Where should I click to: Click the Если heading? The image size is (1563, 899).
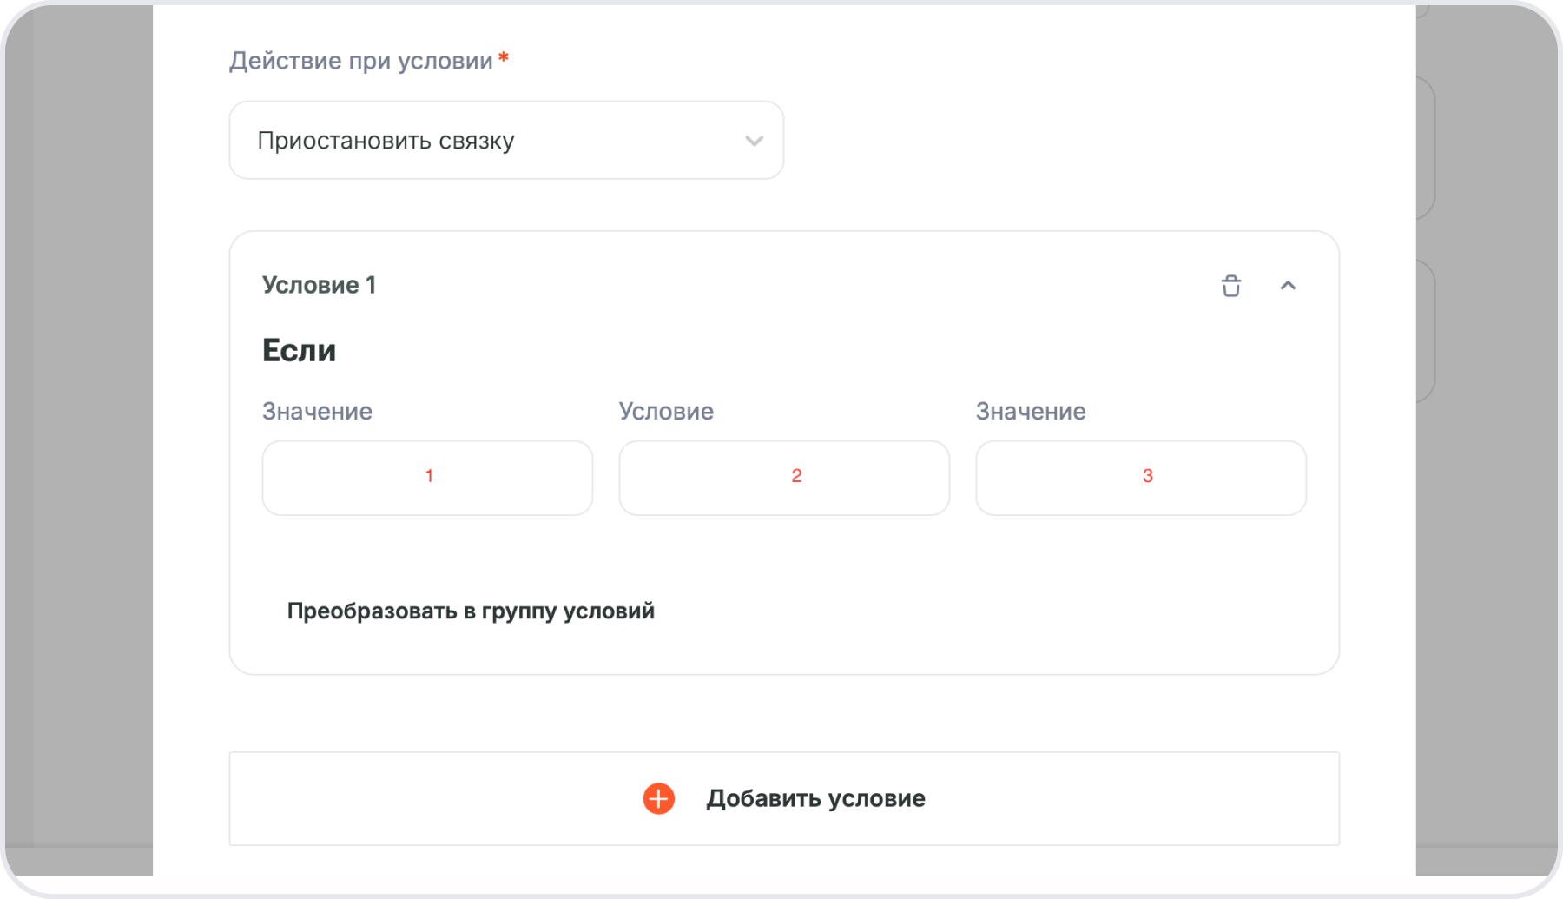(299, 351)
